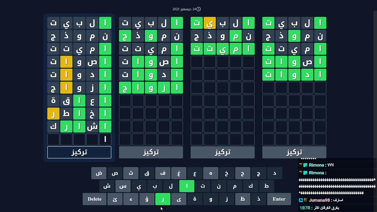Screen dimensions: 377x212
Task: Tap the و keyboard key
Action: [211, 199]
